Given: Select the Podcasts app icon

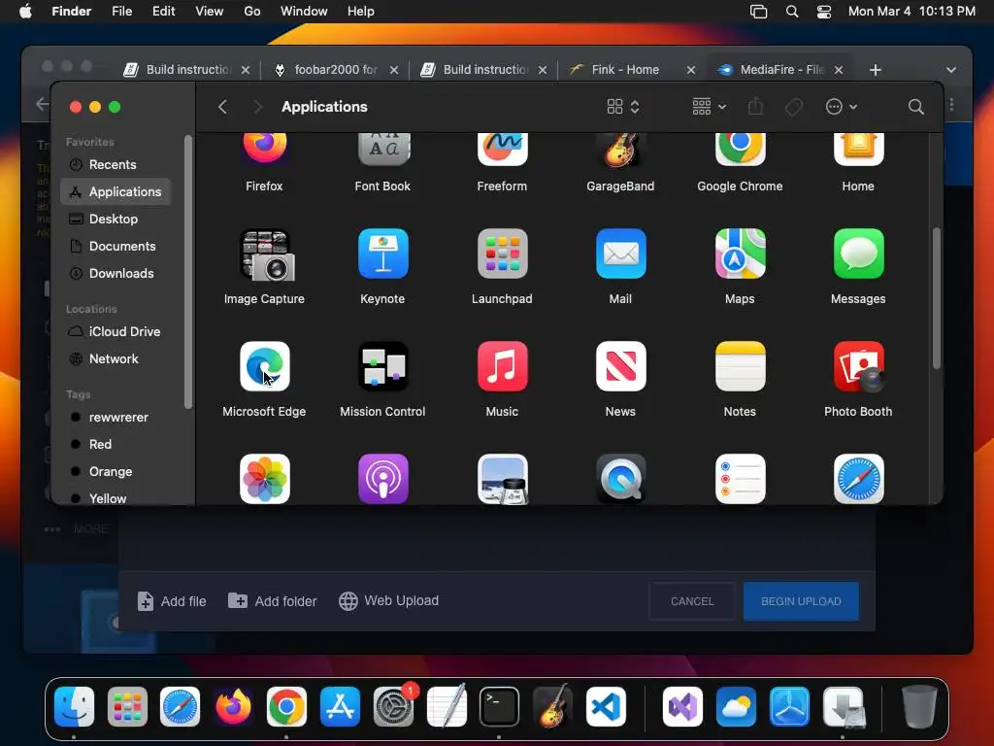Looking at the screenshot, I should click(x=382, y=479).
